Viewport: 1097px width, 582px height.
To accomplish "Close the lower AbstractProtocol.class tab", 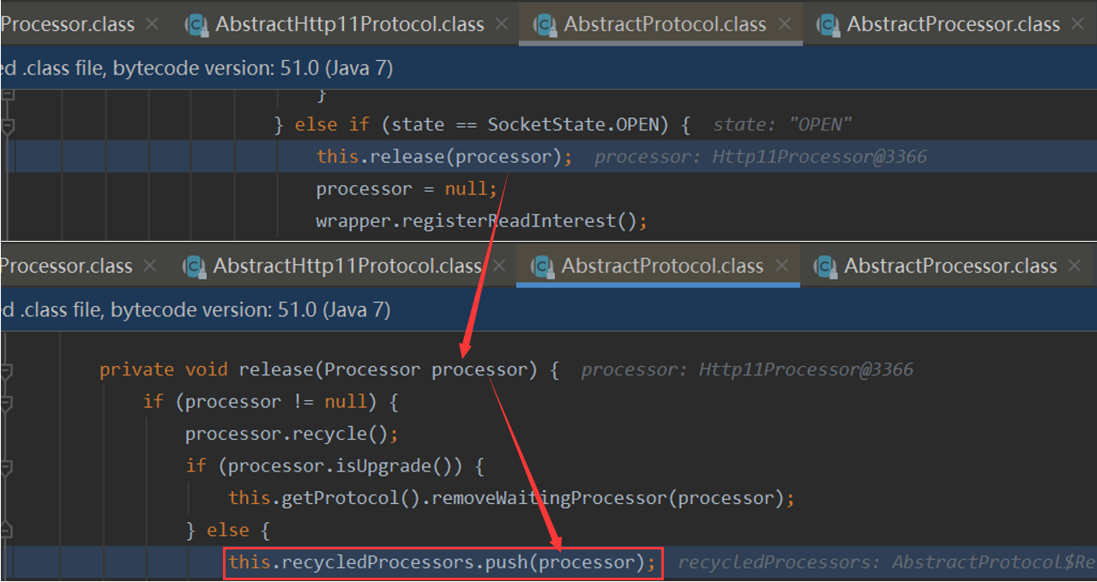I will [781, 267].
